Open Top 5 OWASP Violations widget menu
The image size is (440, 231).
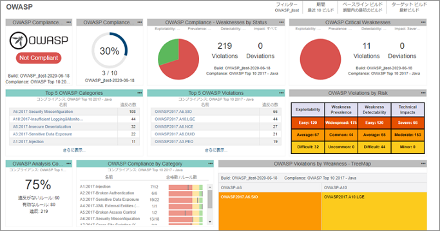282,93
